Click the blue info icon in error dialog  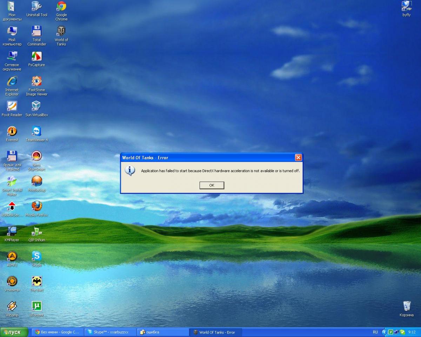(x=130, y=171)
